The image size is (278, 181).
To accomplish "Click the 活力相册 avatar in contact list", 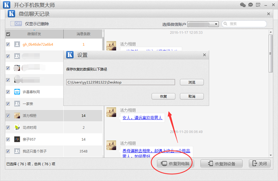I will click(x=17, y=115).
